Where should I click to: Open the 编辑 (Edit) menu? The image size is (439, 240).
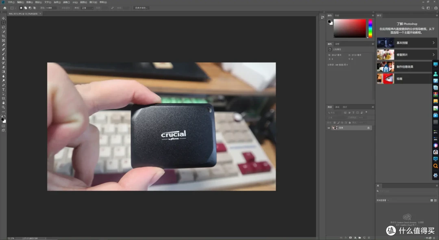point(20,2)
